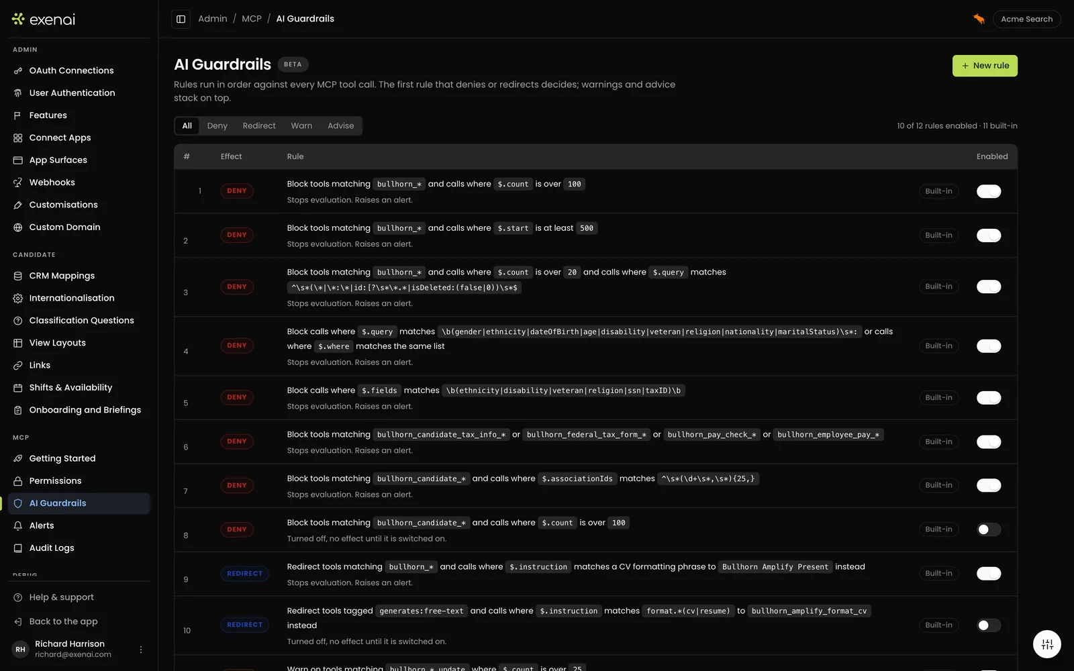1074x671 pixels.
Task: Switch to the Redirect filter tab
Action: [x=259, y=125]
